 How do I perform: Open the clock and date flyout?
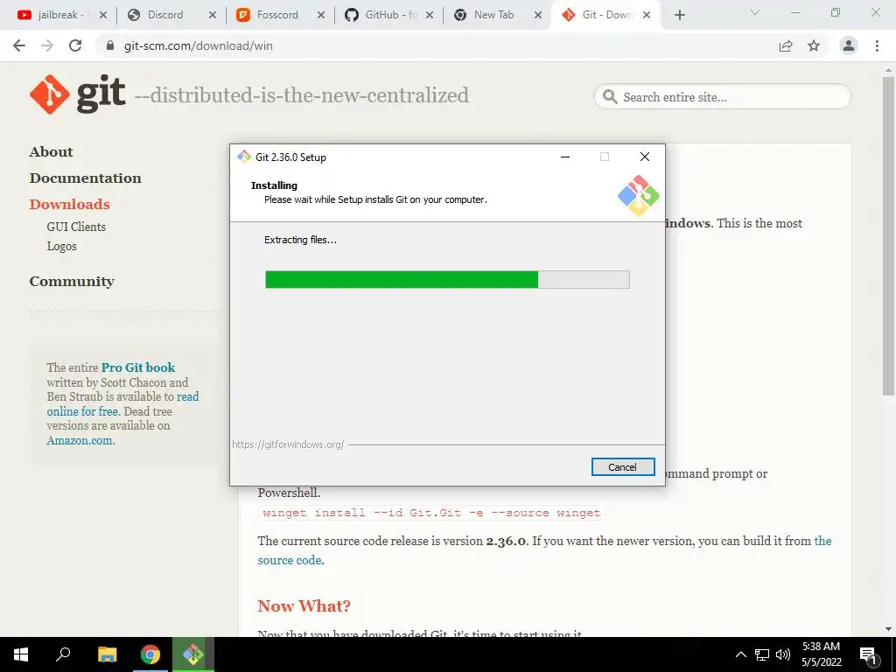coord(822,654)
